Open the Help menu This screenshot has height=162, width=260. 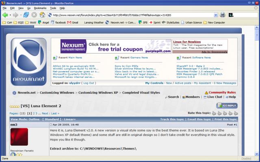(x=62, y=8)
